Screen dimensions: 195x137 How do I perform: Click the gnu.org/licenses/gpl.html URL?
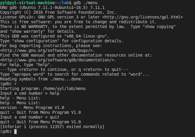coord(141,17)
